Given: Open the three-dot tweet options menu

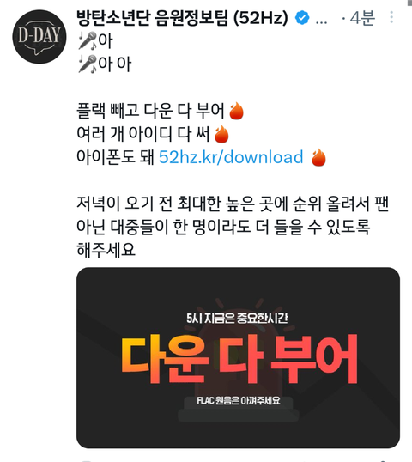Looking at the screenshot, I should coord(391,17).
